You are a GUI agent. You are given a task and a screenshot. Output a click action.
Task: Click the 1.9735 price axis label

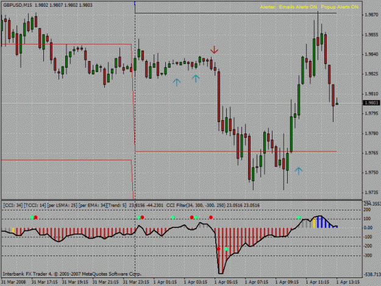(372, 193)
